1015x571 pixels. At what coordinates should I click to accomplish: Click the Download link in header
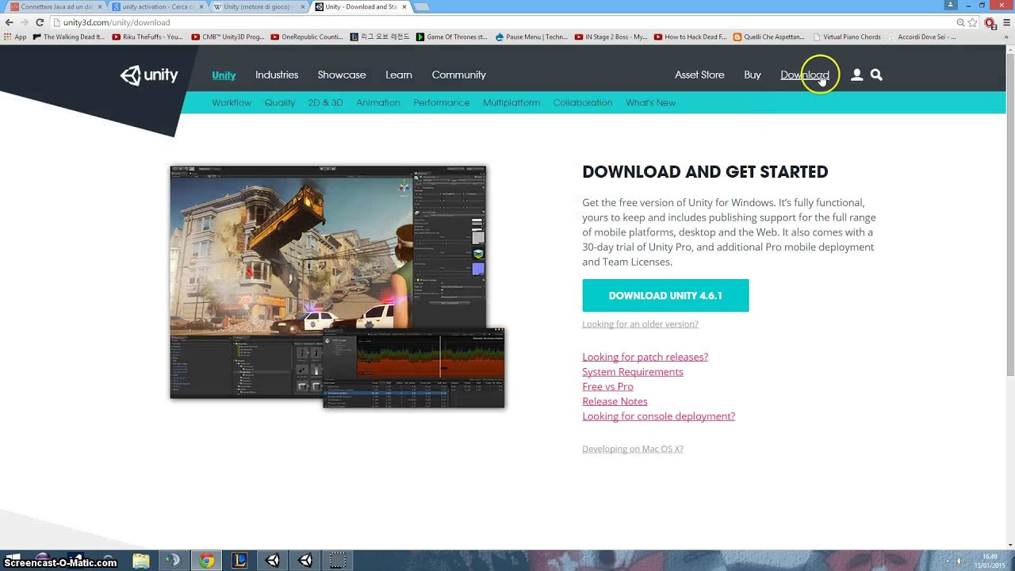[x=804, y=75]
